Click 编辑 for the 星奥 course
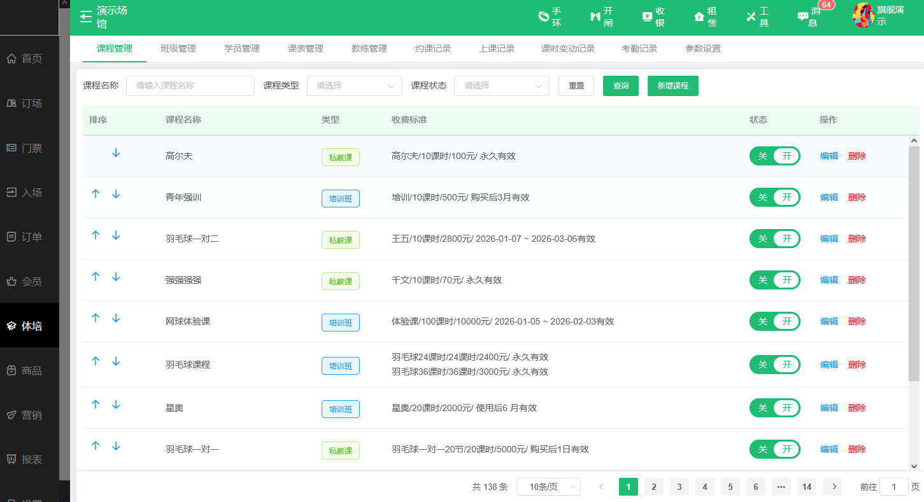Viewport: 924px width, 502px height. pyautogui.click(x=828, y=407)
